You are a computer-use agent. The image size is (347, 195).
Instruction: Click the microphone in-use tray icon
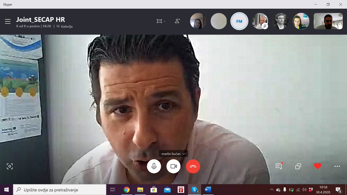click(x=285, y=190)
